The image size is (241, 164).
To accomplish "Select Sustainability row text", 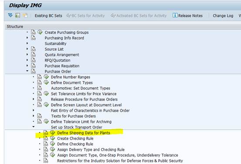I will pyautogui.click(x=55, y=43).
